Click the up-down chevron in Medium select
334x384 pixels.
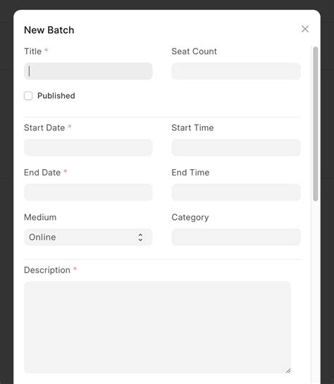tap(140, 237)
